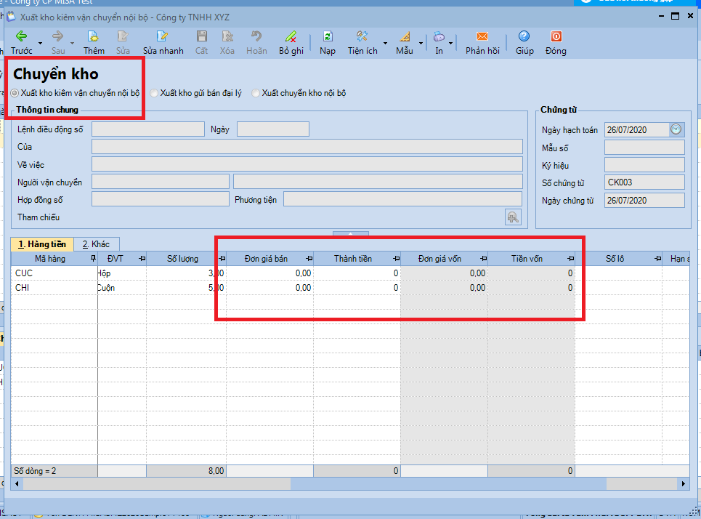Click the Số chứng từ field CK003

[644, 183]
